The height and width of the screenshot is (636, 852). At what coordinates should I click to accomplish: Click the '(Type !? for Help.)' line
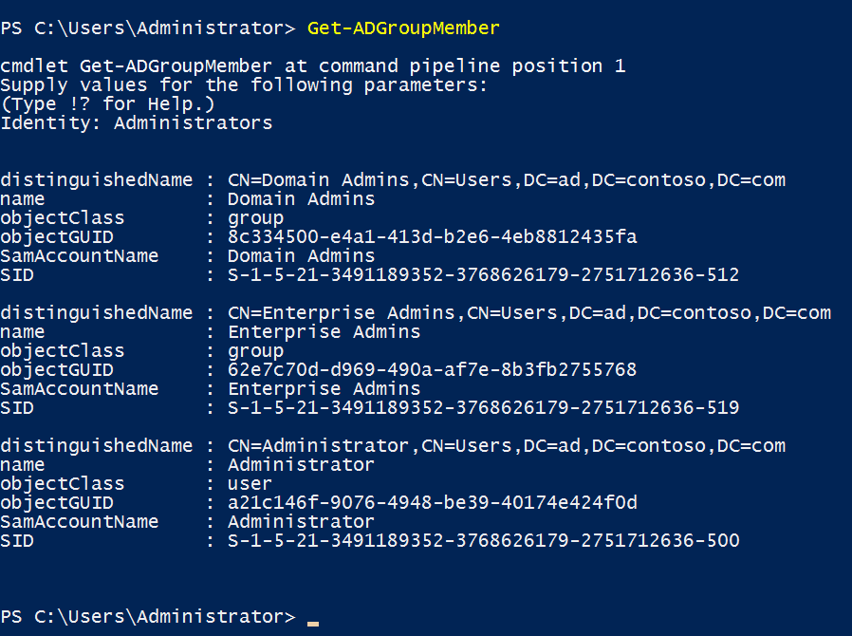107,103
